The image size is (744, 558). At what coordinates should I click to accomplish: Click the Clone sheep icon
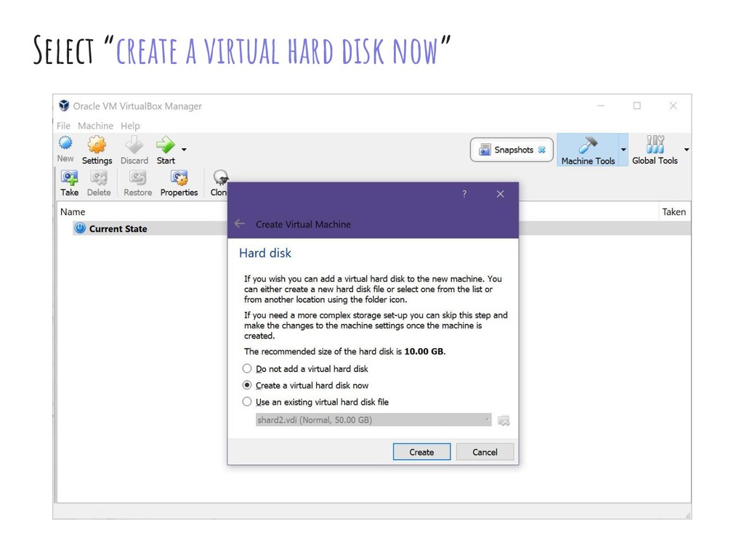pyautogui.click(x=220, y=177)
